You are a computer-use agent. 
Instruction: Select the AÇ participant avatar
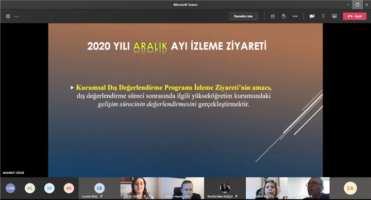30,188
